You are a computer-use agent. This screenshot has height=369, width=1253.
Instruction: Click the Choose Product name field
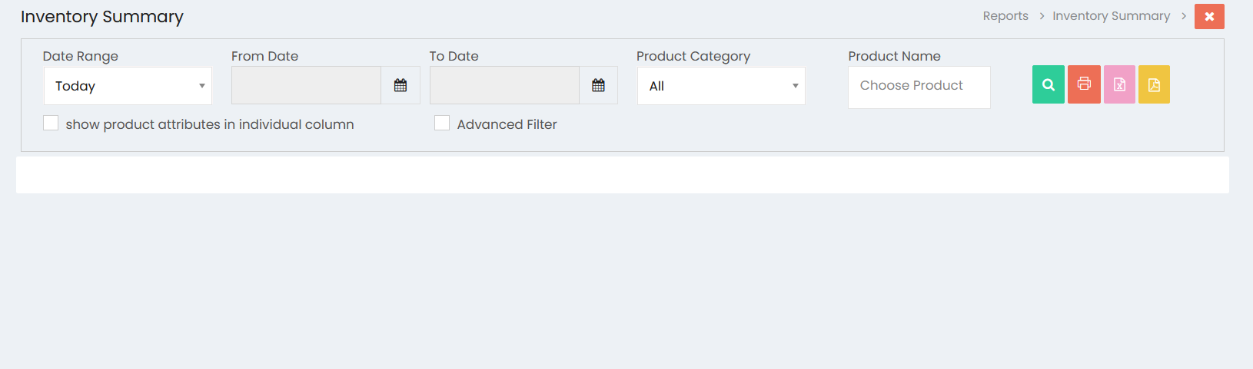pos(919,87)
